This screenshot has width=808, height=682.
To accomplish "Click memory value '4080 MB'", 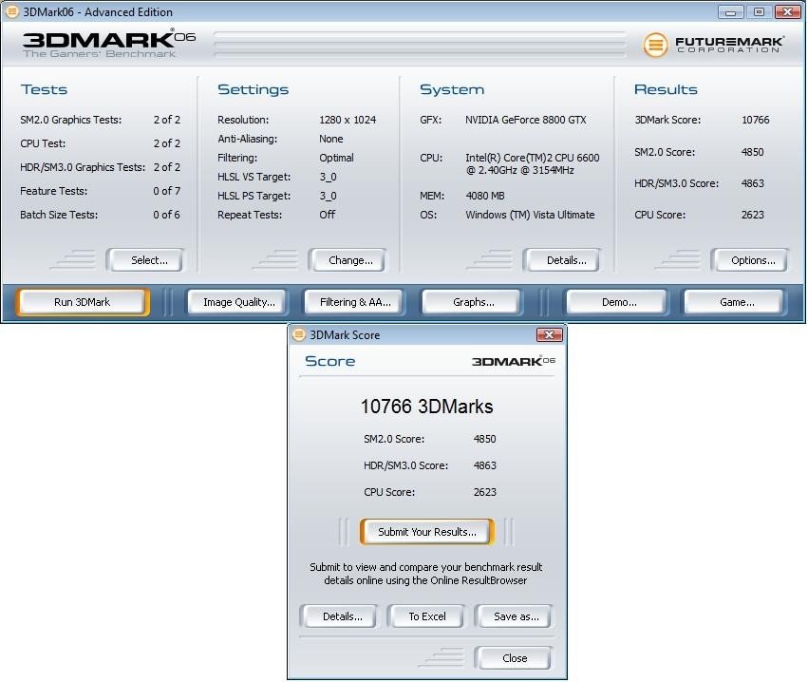I will (x=485, y=196).
